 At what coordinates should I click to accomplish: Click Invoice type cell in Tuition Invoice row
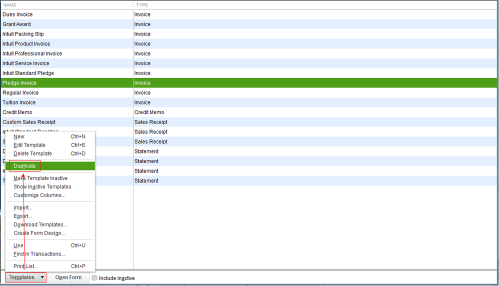click(142, 102)
